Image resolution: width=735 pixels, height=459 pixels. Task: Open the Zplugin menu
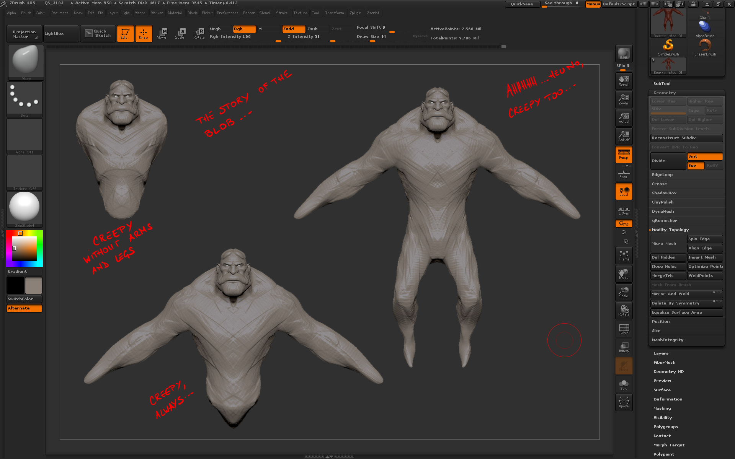click(x=356, y=13)
